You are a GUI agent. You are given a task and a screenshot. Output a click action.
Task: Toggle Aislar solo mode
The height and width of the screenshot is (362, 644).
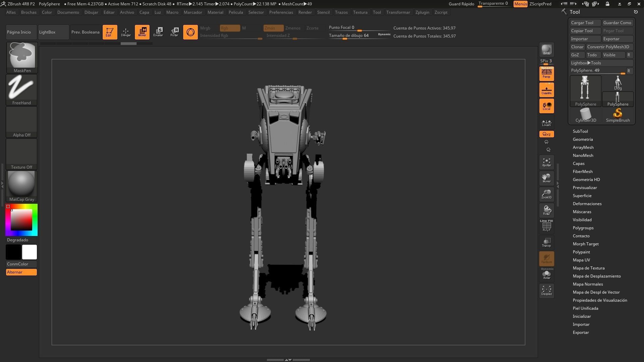[x=546, y=274]
